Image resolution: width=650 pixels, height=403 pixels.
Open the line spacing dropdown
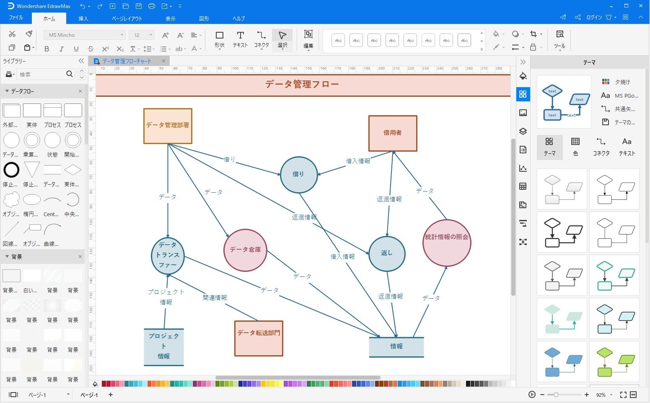[x=149, y=49]
